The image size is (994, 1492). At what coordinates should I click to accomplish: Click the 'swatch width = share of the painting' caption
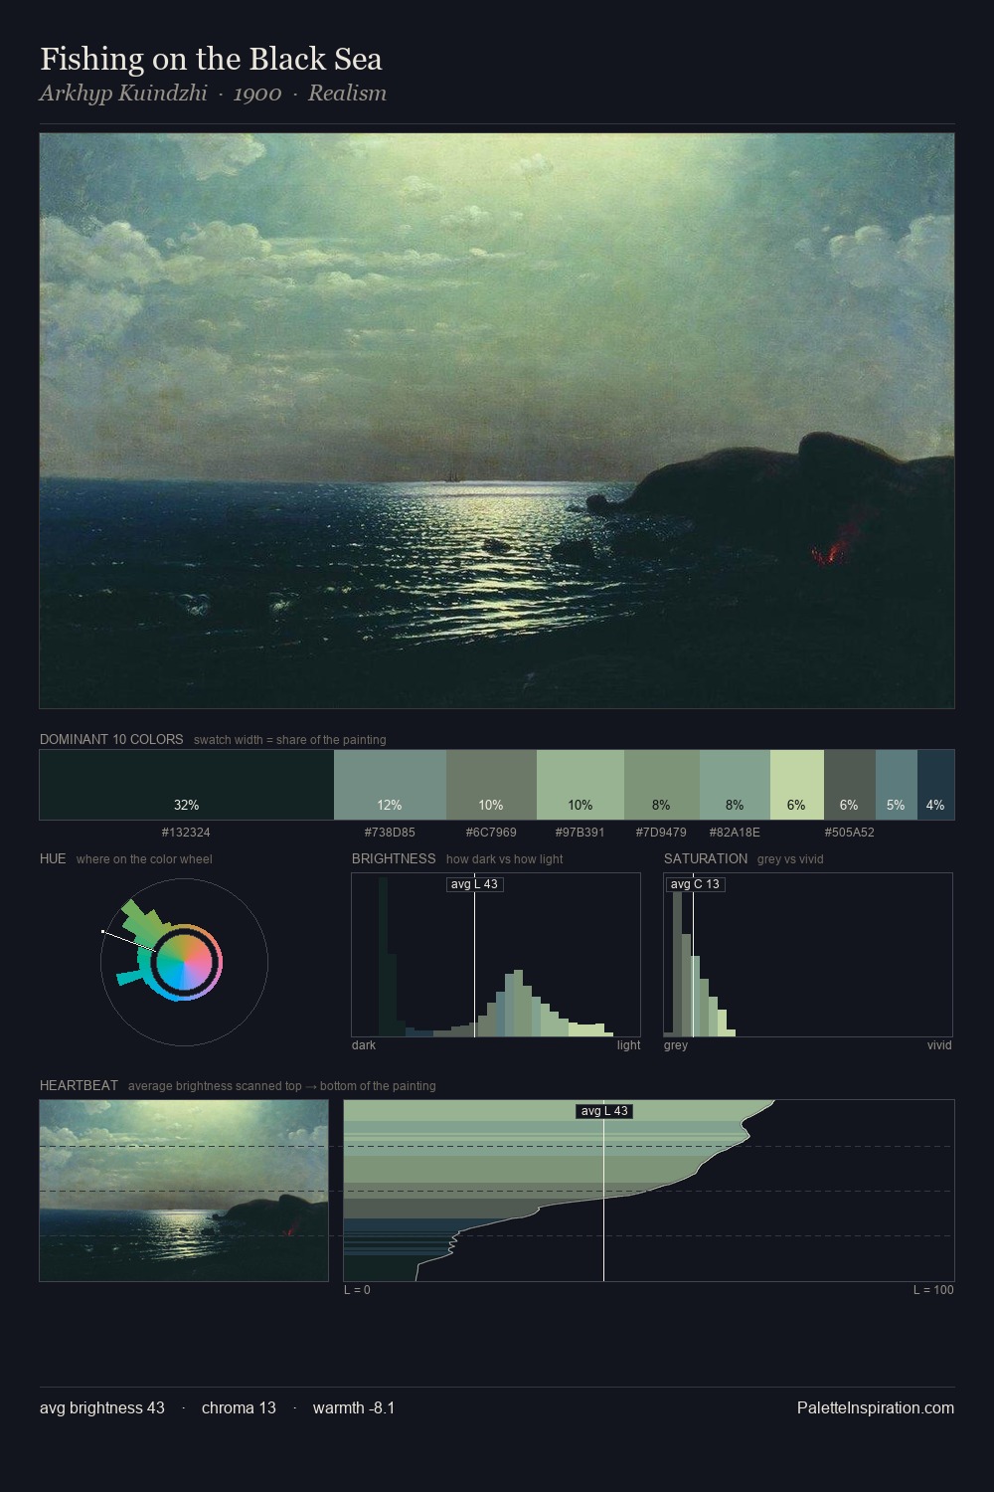click(x=290, y=740)
